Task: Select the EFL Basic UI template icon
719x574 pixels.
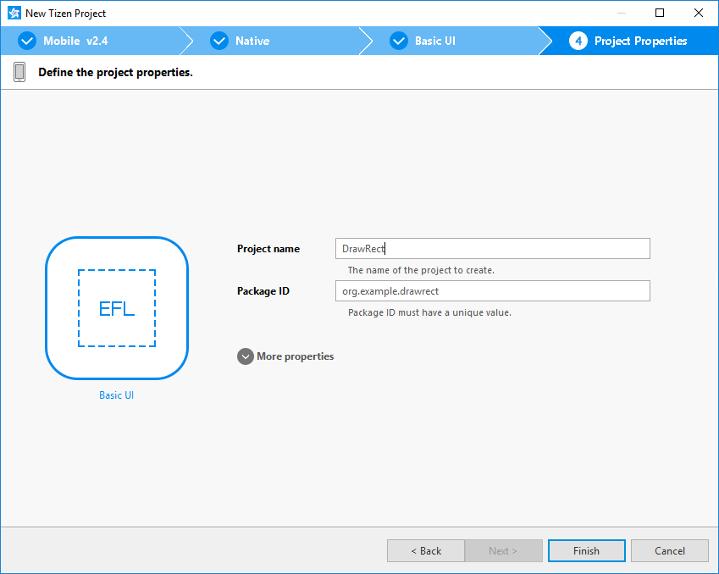Action: coord(117,308)
